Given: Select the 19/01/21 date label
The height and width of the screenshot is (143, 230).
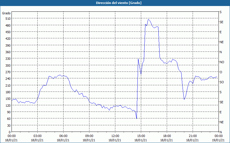Looking at the screenshot, I should coord(218,140).
